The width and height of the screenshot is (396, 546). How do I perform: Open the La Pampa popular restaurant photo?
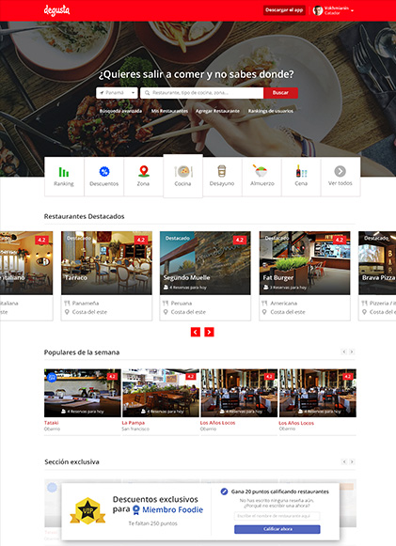pos(161,393)
